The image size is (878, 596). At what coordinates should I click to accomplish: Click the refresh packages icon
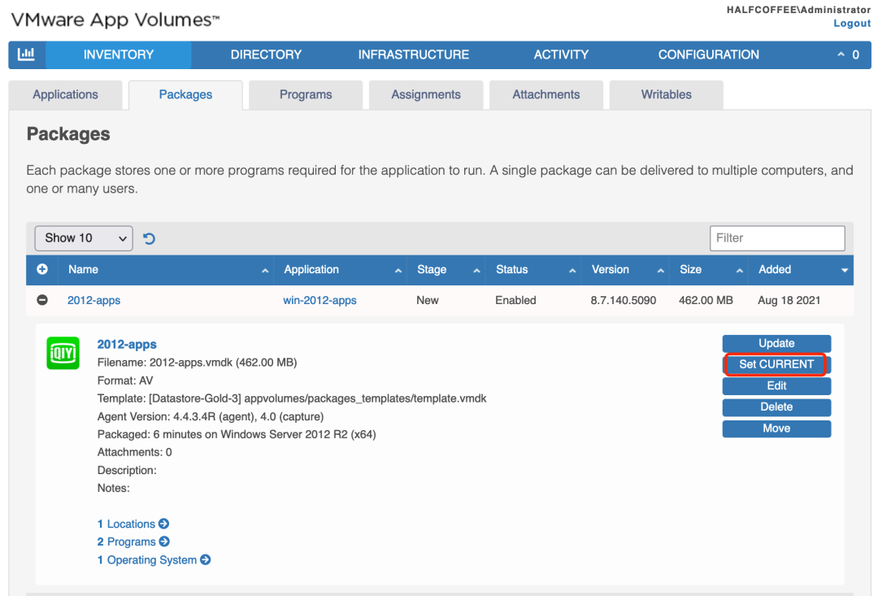pyautogui.click(x=149, y=238)
